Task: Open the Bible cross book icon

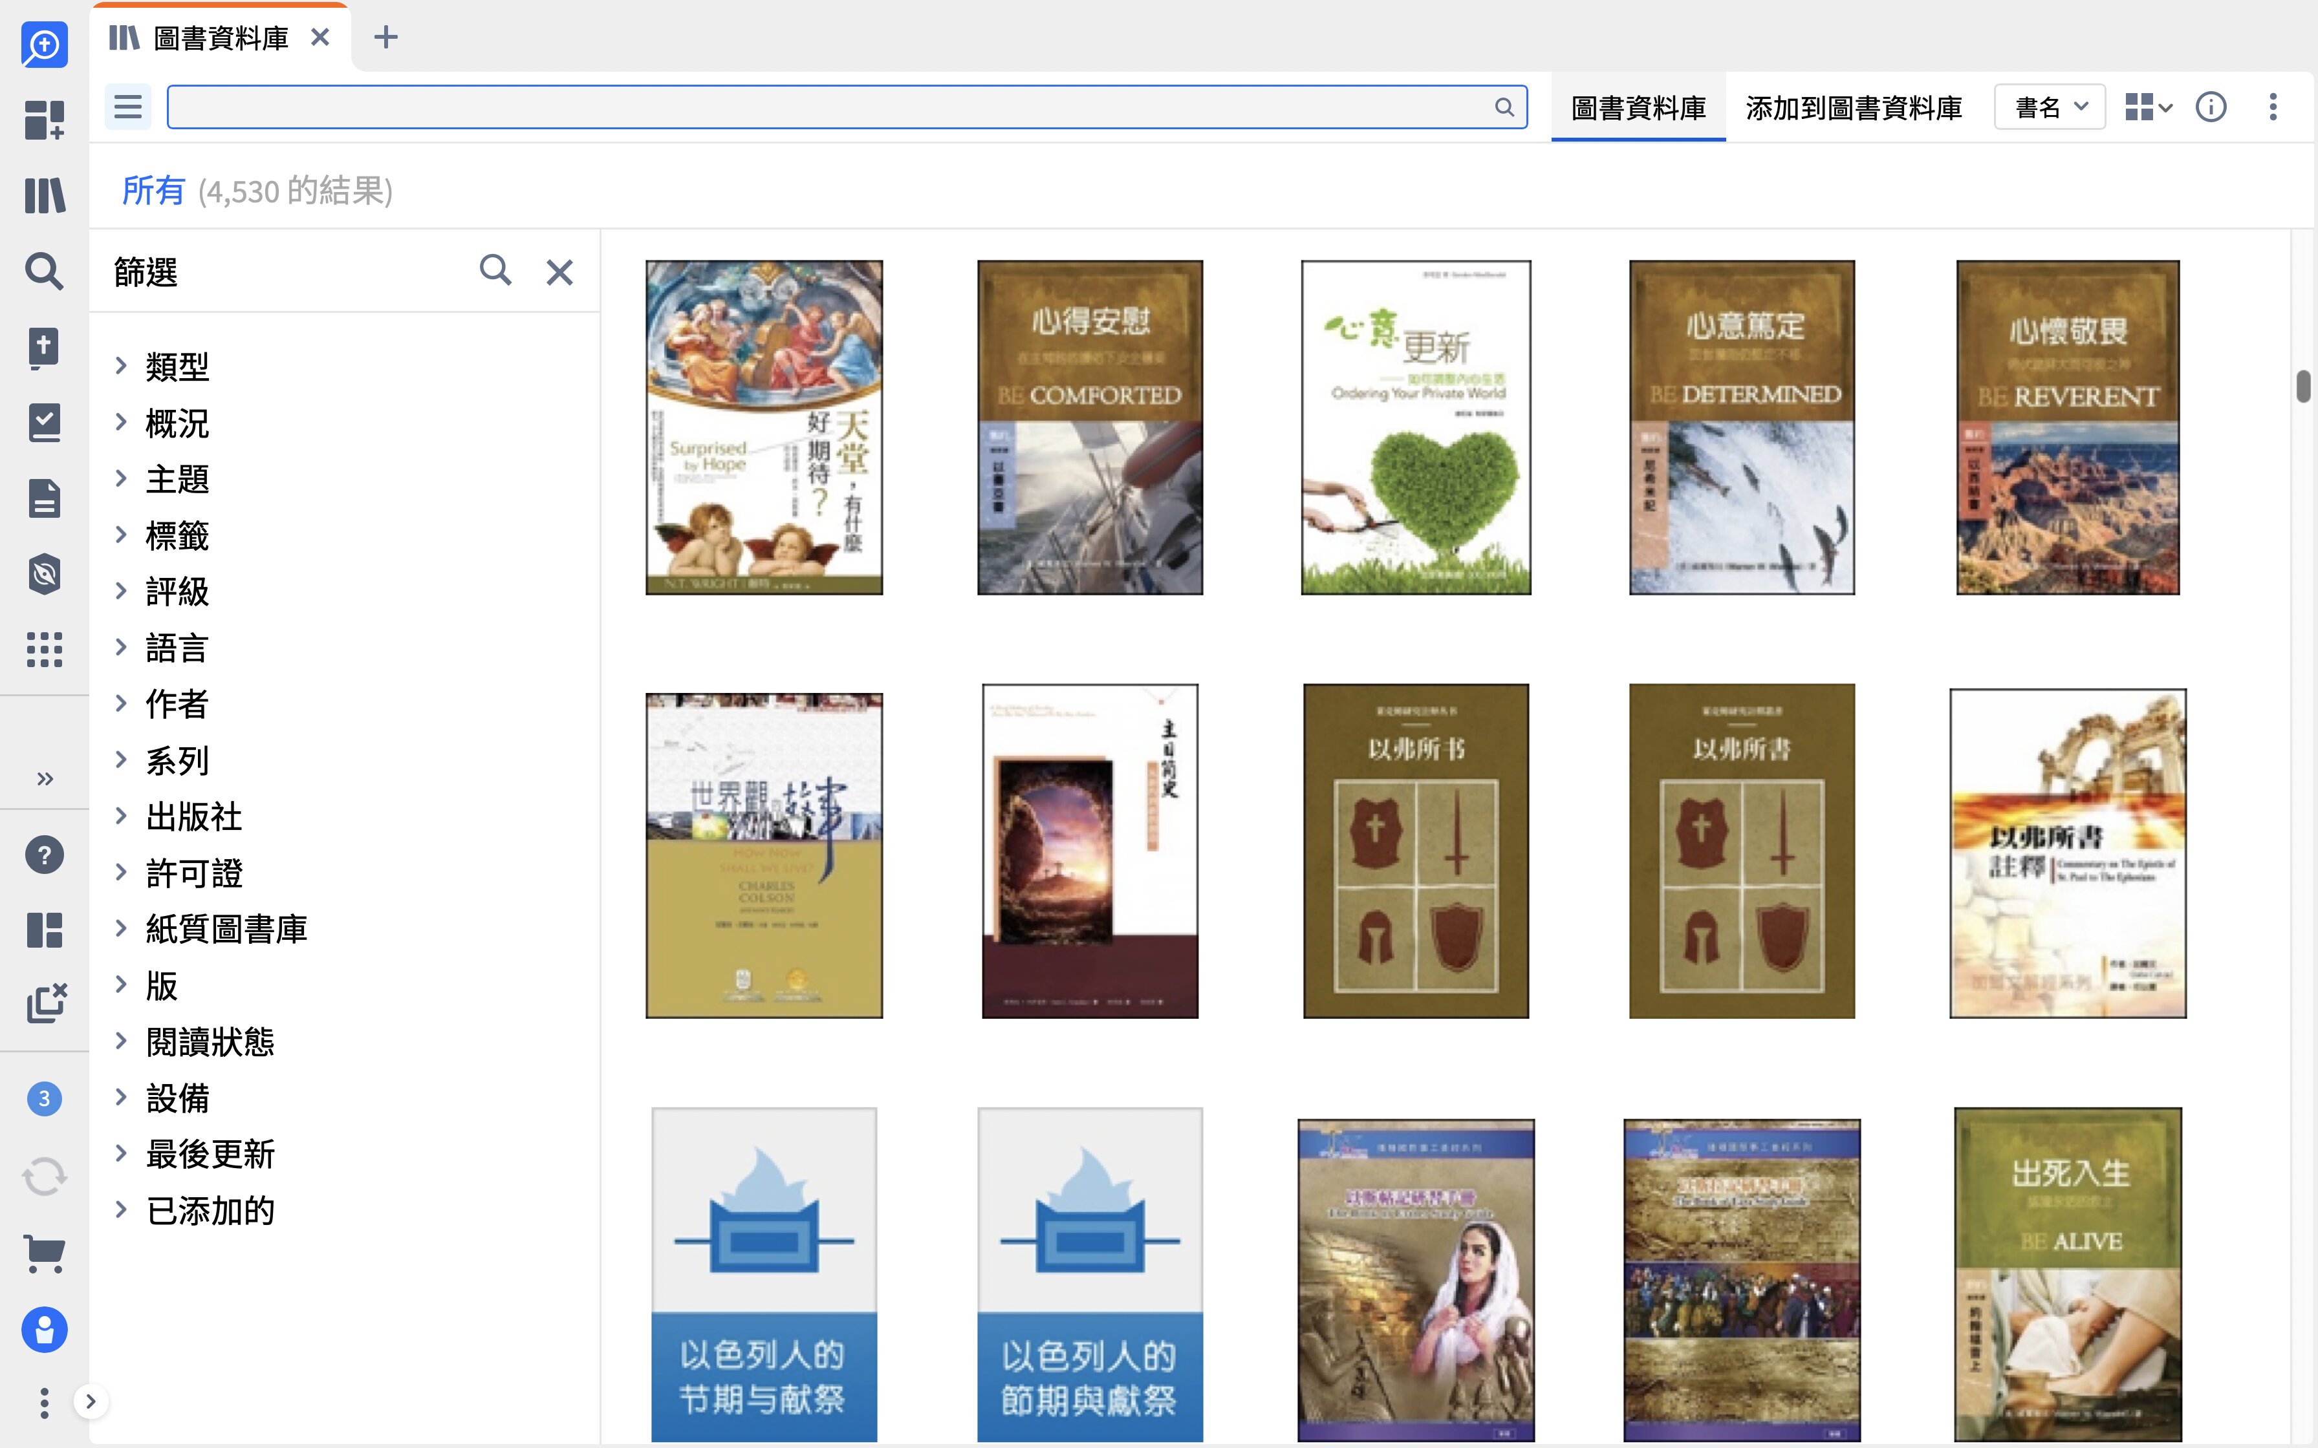Action: pyautogui.click(x=44, y=346)
